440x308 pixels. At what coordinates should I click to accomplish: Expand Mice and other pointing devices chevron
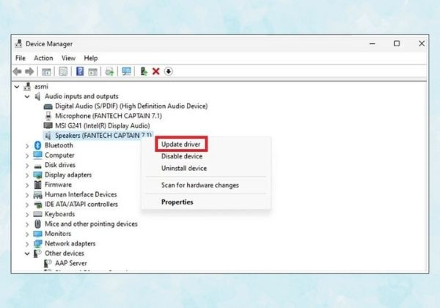27,224
